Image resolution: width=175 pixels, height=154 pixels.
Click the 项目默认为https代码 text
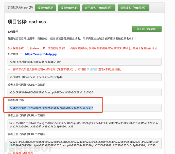(20, 7)
